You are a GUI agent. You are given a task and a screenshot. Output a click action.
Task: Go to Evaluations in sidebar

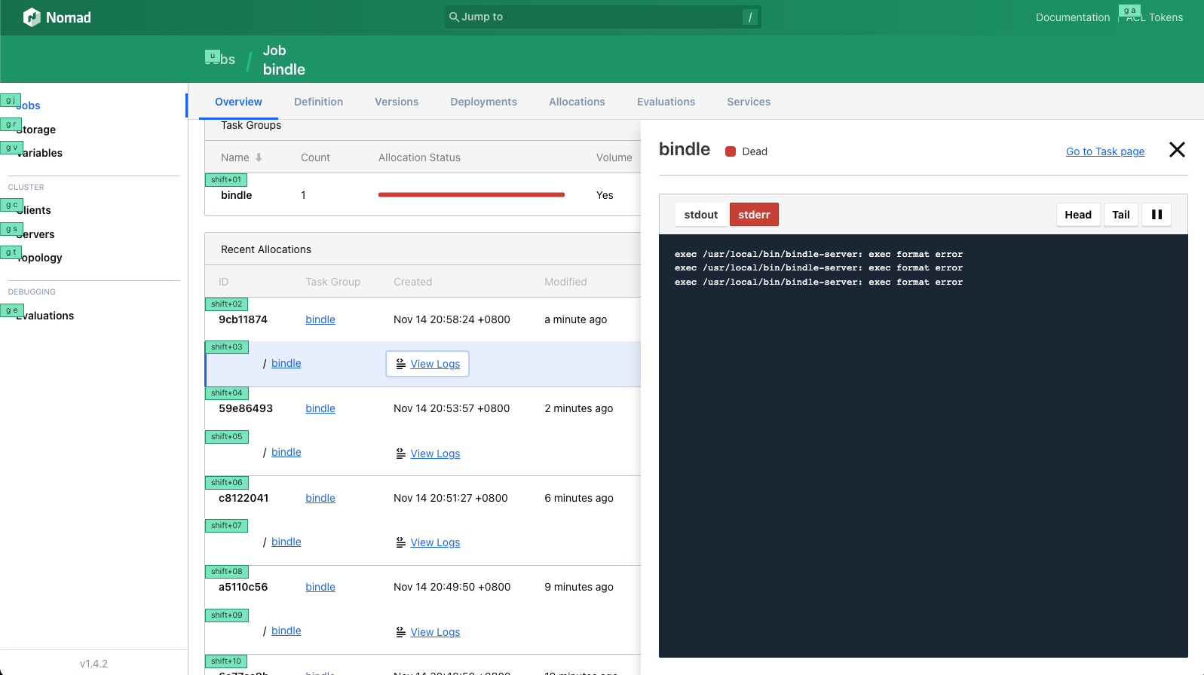click(x=44, y=316)
